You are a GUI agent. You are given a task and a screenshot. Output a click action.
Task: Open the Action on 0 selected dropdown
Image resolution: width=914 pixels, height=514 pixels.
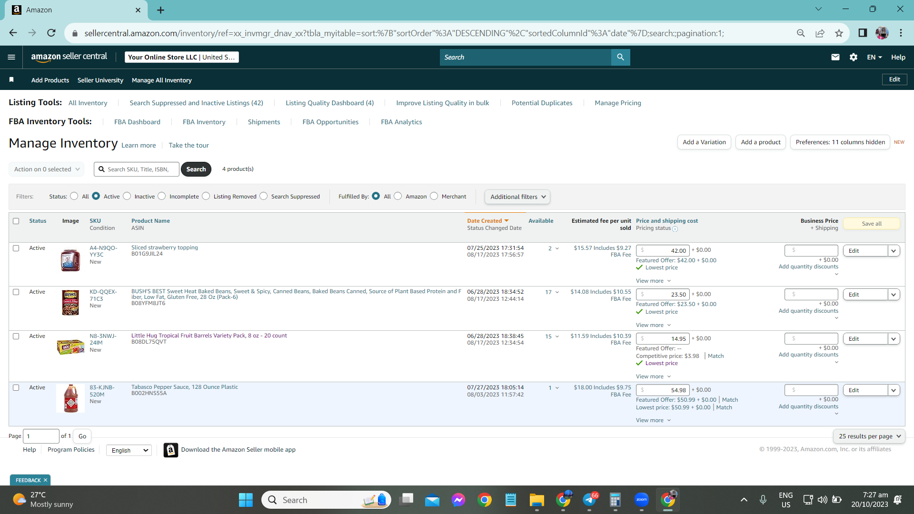pyautogui.click(x=47, y=169)
